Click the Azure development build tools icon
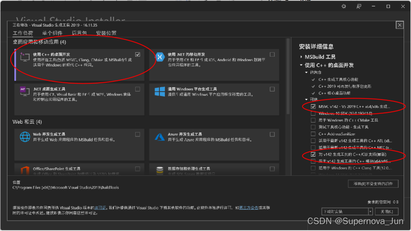 click(x=160, y=136)
